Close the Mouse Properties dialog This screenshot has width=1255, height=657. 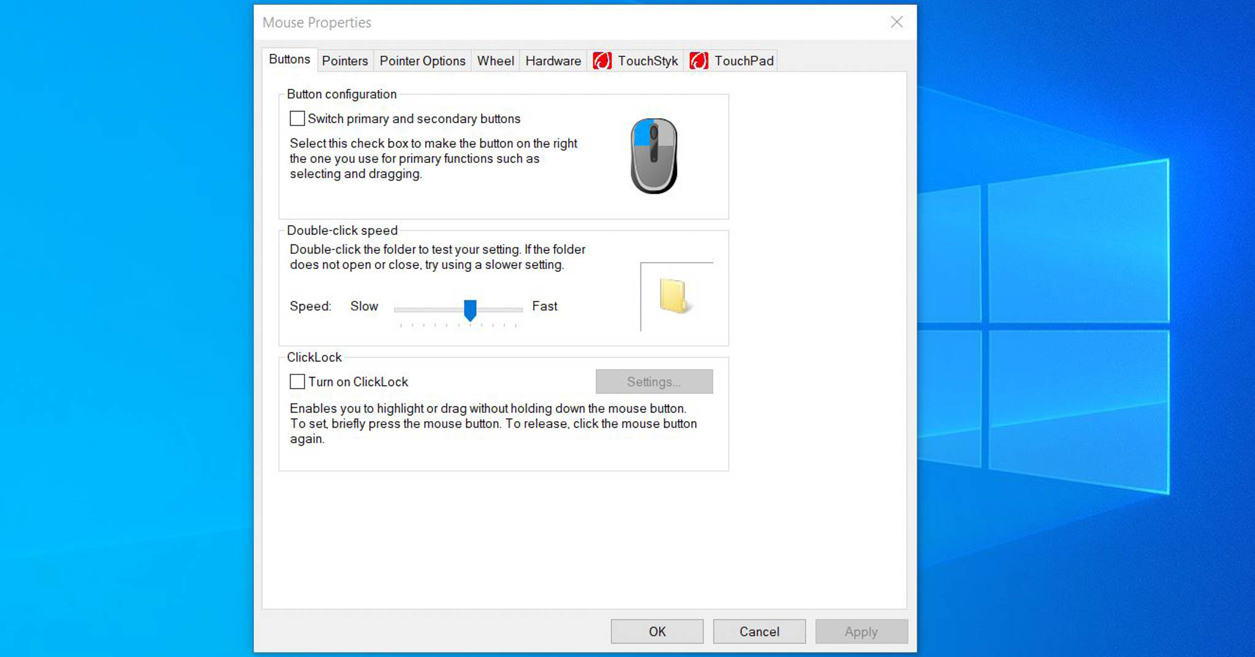click(897, 22)
